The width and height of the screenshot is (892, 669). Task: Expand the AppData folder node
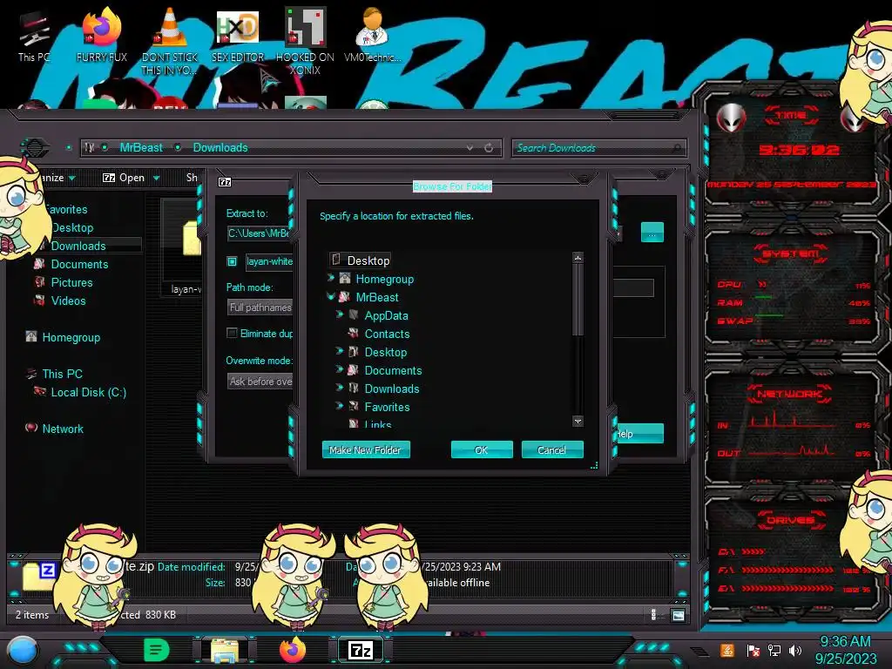pos(340,314)
